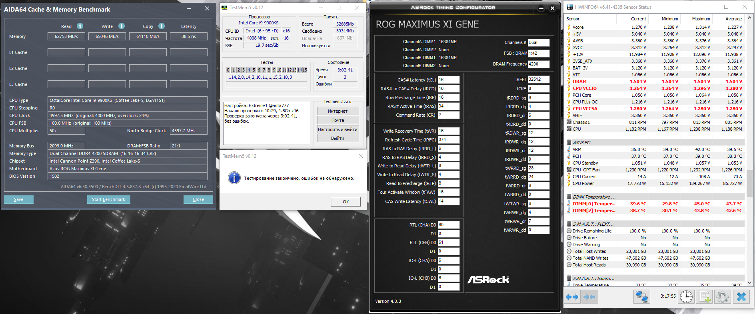Viewport: 755px width, 314px height.
Task: Click the Интернет button in TestMem5
Action: [338, 111]
